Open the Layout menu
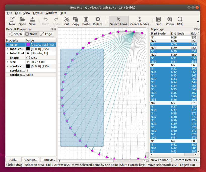This screenshot has width=206, height=172. [x=38, y=13]
